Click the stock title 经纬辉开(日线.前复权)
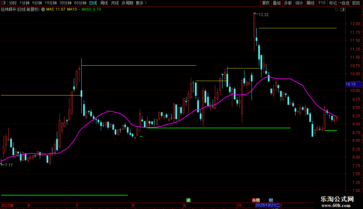Image resolution: width=363 pixels, height=209 pixels. [20, 10]
